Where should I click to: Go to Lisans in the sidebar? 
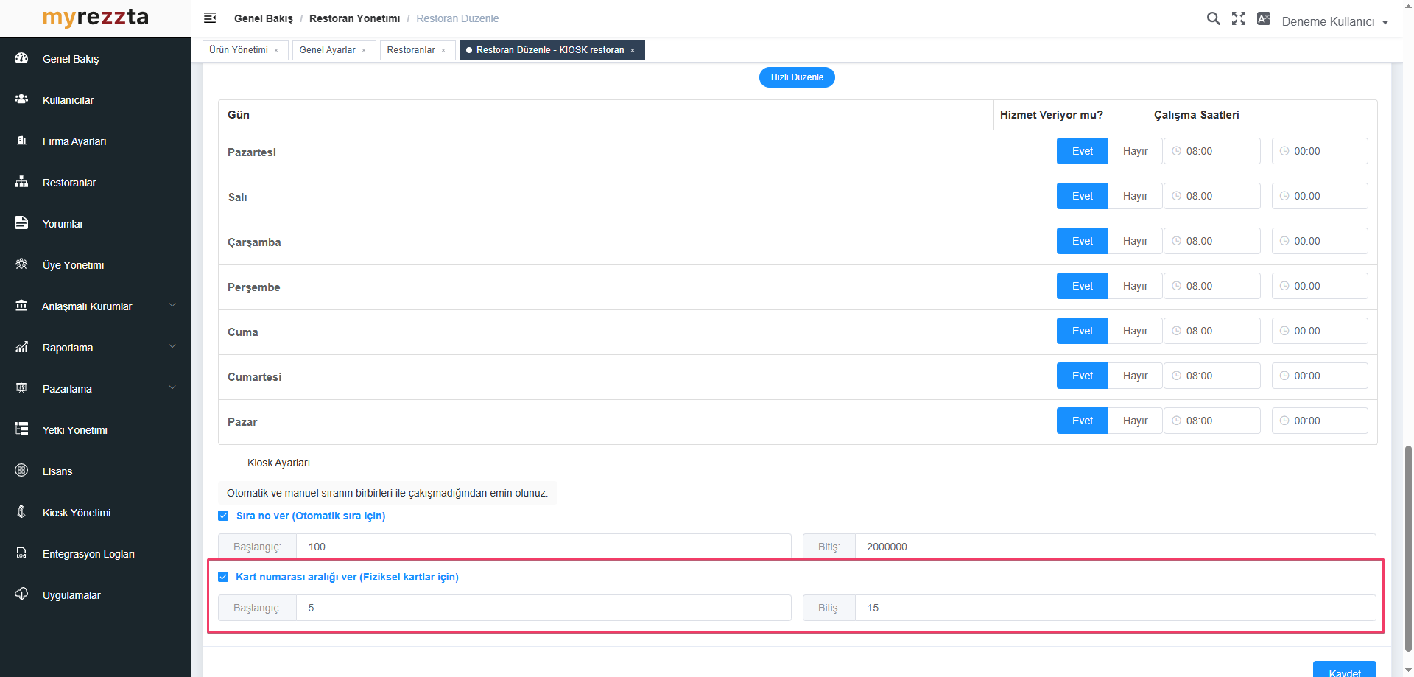pyautogui.click(x=57, y=471)
